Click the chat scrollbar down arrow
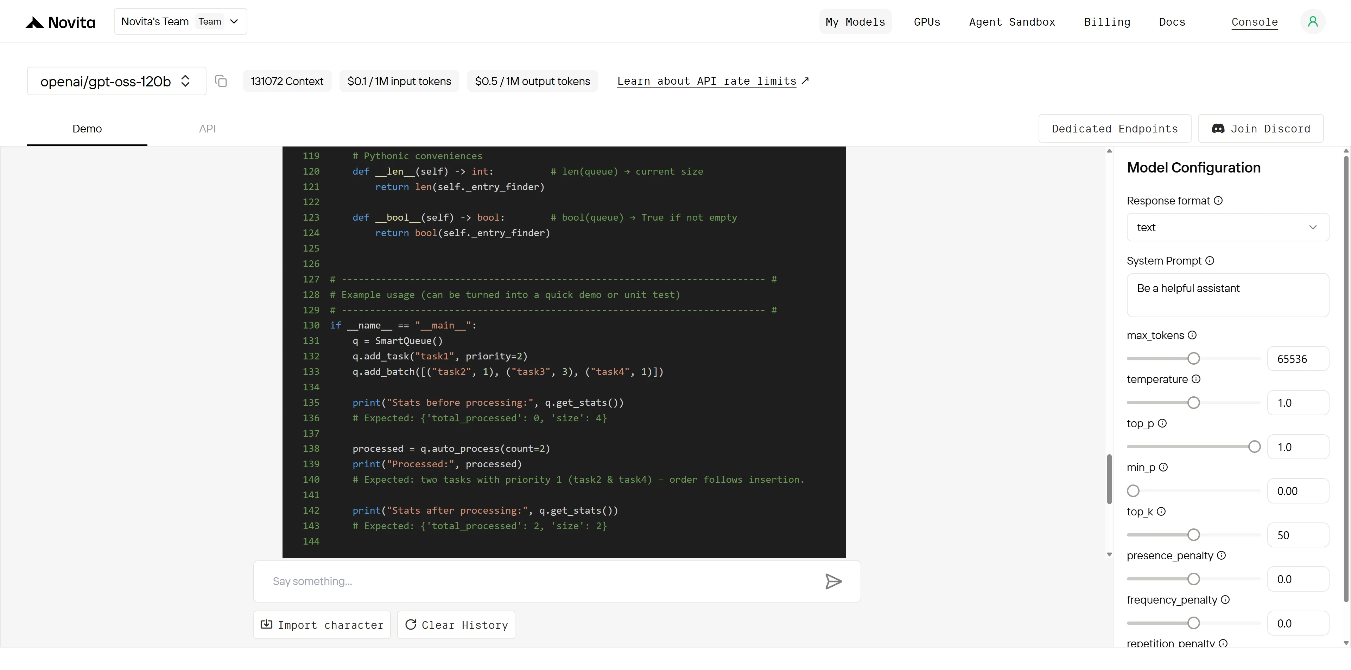Screen dimensions: 1351x670 1109,554
